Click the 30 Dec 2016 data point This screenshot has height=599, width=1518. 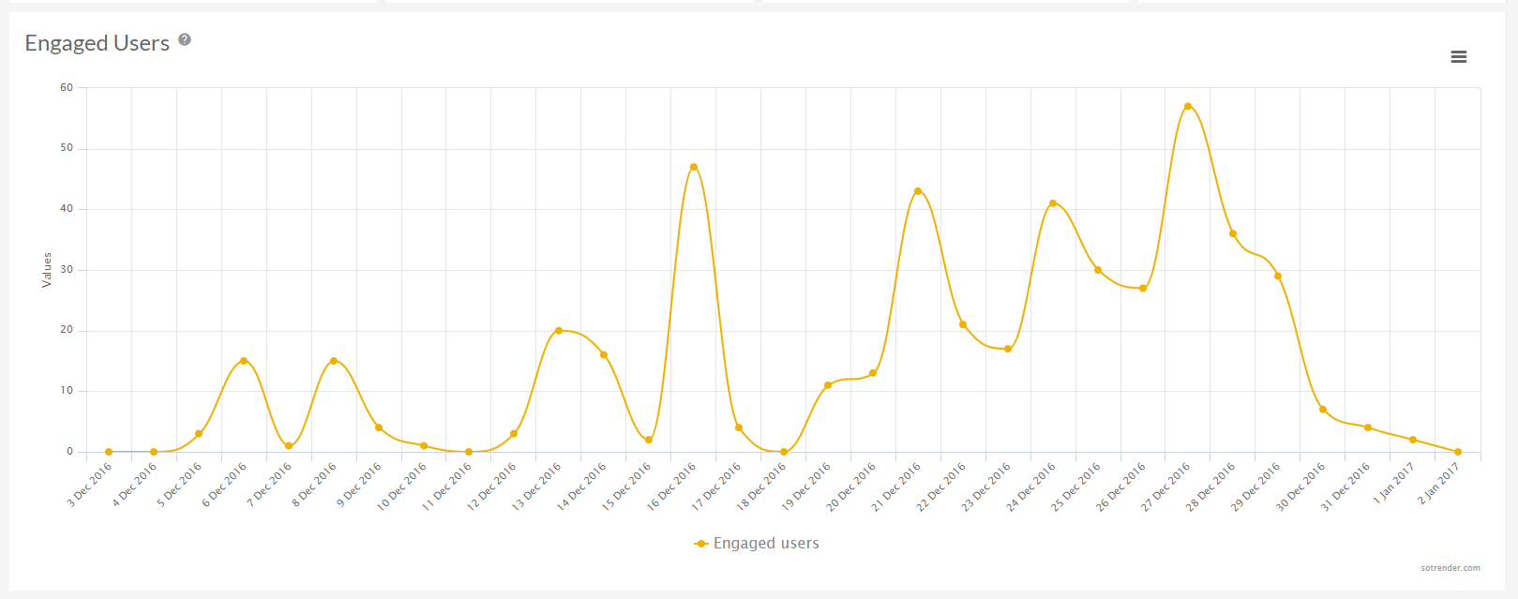pos(1323,410)
